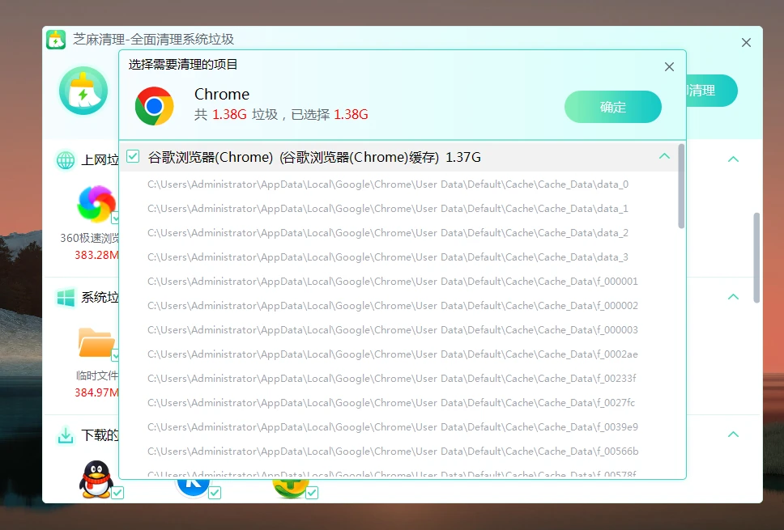The height and width of the screenshot is (530, 784).
Task: Collapse the 谷歌浏览器(Chrome)缓存 file list
Action: 664,156
